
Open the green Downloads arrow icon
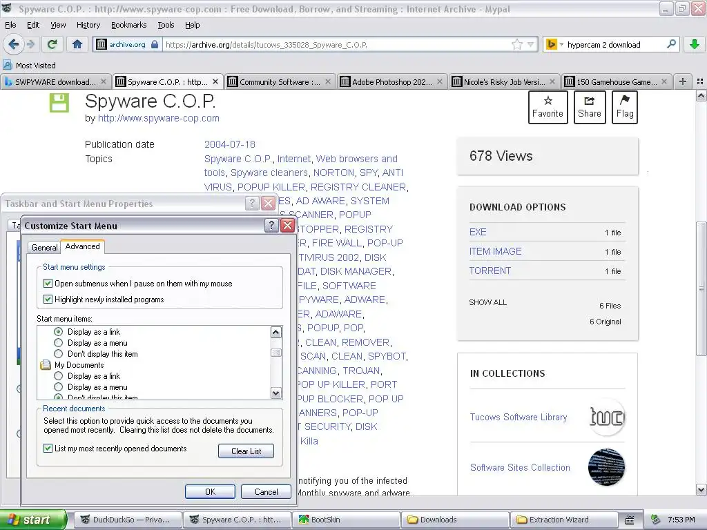point(695,44)
